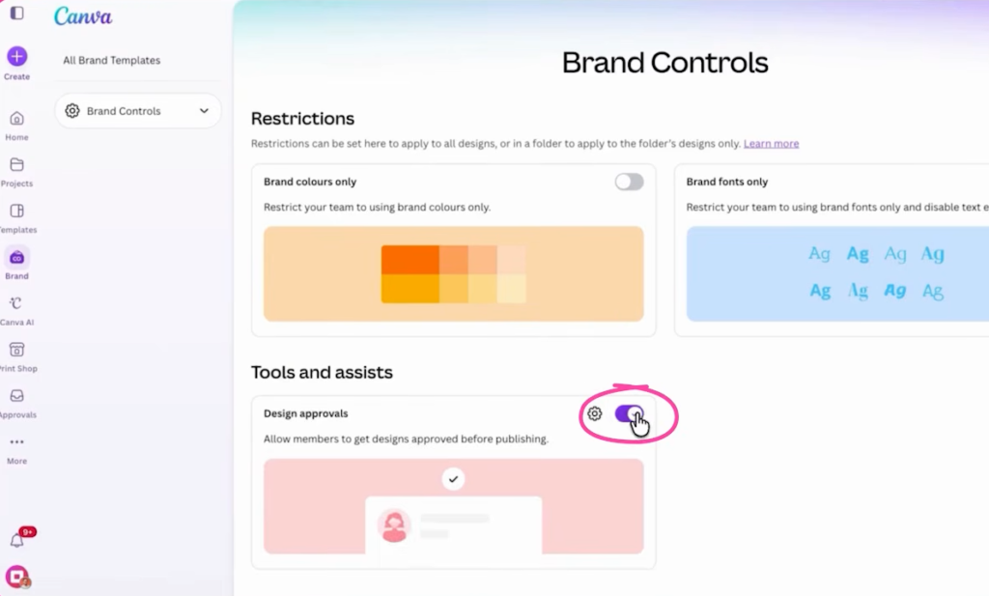Open the Print Shop icon

click(17, 350)
